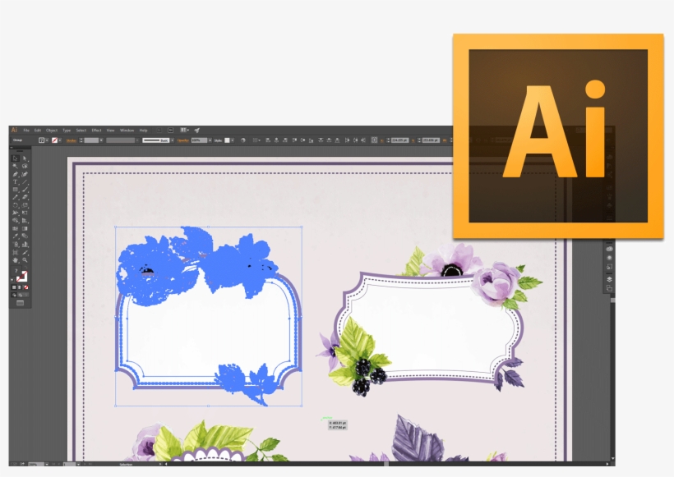Pick the Magic Wand tool

tap(15, 166)
